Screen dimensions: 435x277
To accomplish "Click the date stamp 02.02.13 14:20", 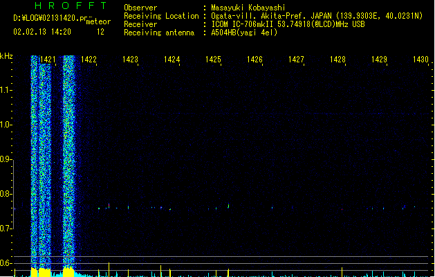I will coord(42,32).
